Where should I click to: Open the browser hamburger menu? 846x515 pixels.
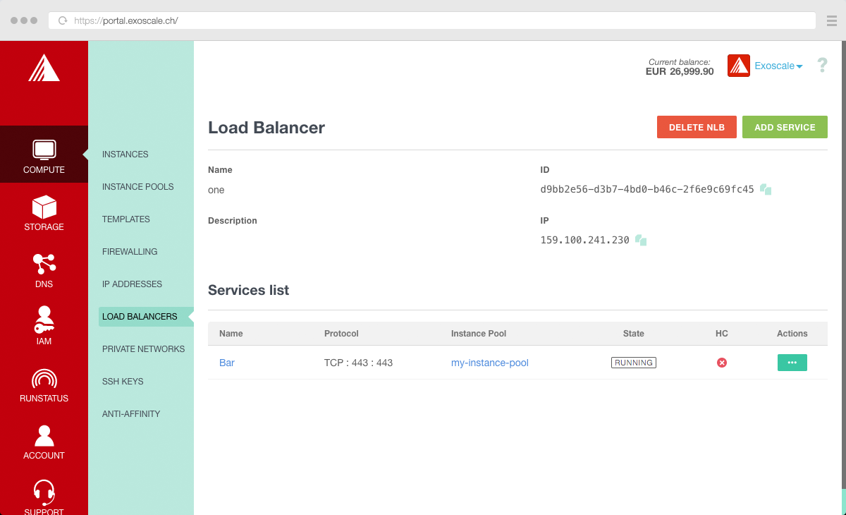(831, 20)
